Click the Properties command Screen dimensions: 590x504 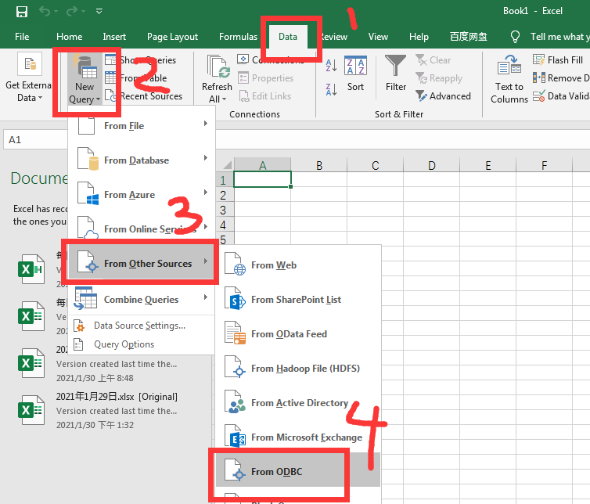(x=265, y=78)
